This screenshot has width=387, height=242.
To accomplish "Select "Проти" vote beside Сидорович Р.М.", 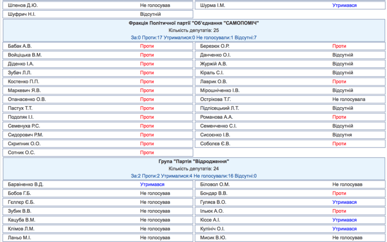I will [x=147, y=135].
